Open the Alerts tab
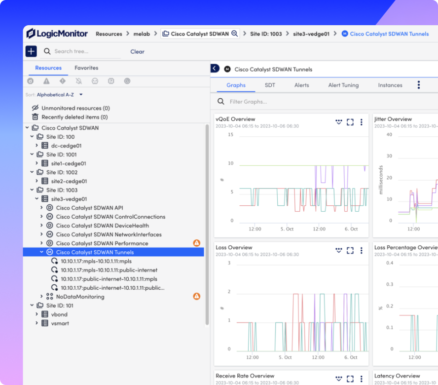This screenshot has height=385, width=438. (302, 85)
